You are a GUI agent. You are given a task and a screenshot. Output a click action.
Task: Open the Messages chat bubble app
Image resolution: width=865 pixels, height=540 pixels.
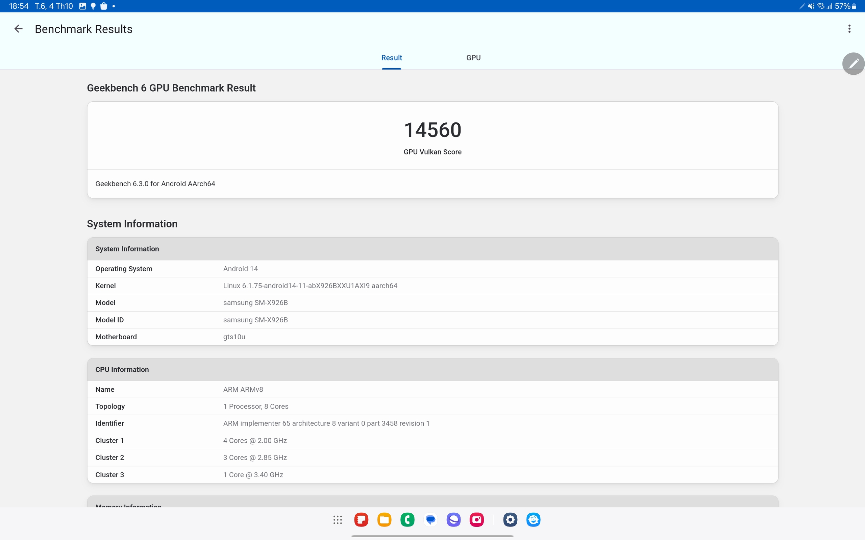[x=430, y=520]
